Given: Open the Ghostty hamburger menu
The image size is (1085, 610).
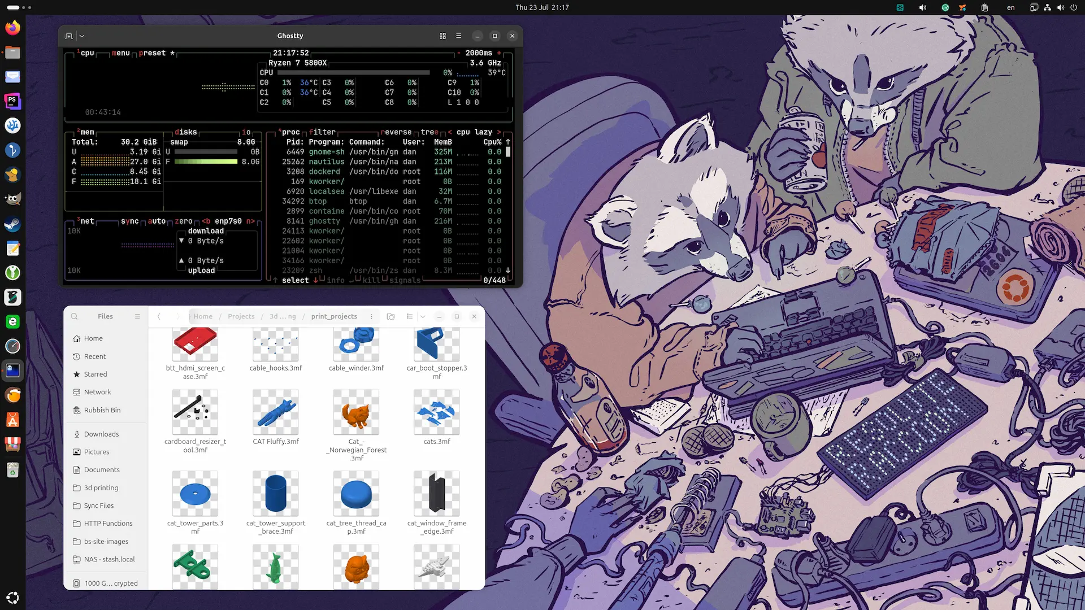Looking at the screenshot, I should pyautogui.click(x=458, y=36).
